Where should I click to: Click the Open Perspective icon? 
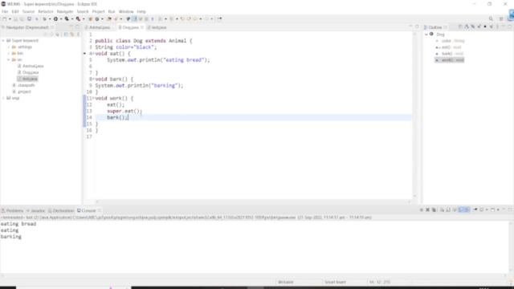[x=501, y=19]
